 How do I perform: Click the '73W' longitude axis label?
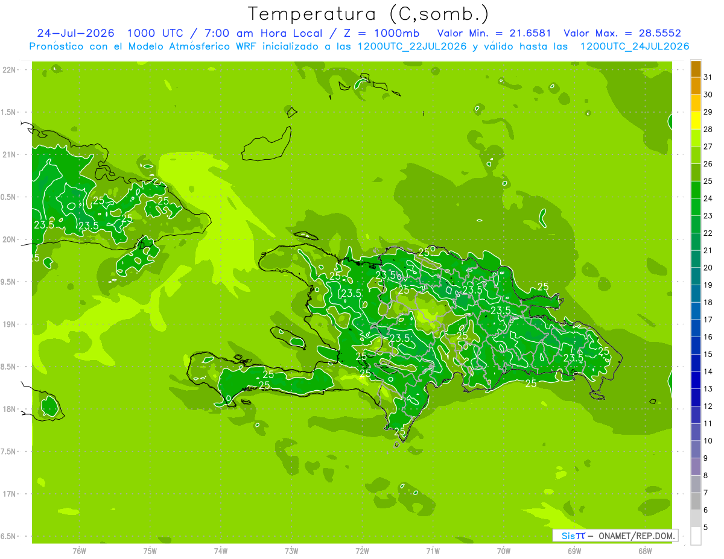[x=291, y=551]
